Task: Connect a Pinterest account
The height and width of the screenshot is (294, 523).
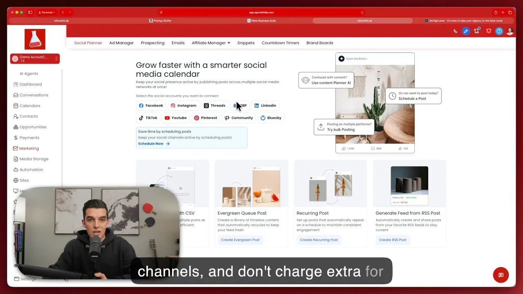Action: [x=206, y=118]
